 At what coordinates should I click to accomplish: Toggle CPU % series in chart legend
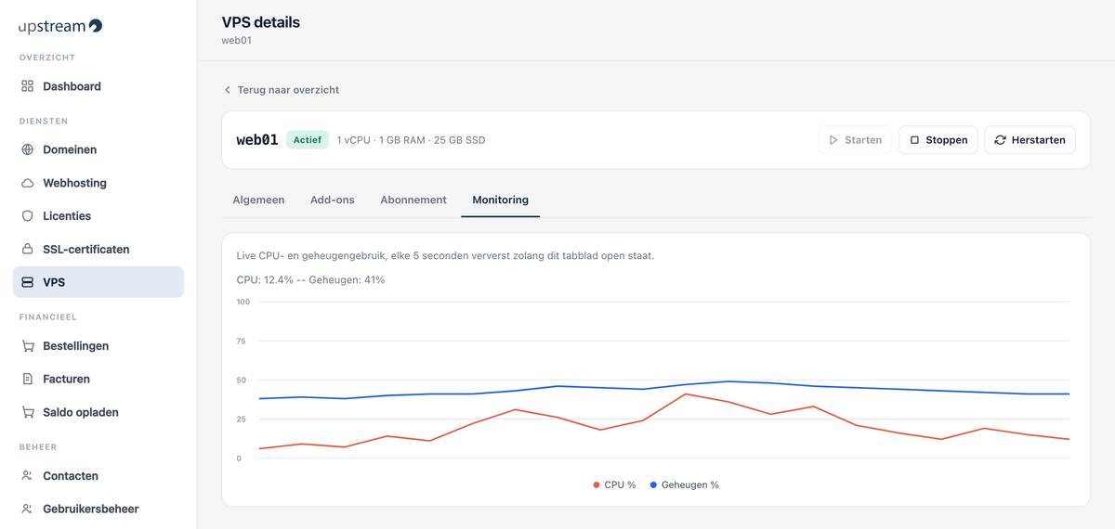point(614,485)
